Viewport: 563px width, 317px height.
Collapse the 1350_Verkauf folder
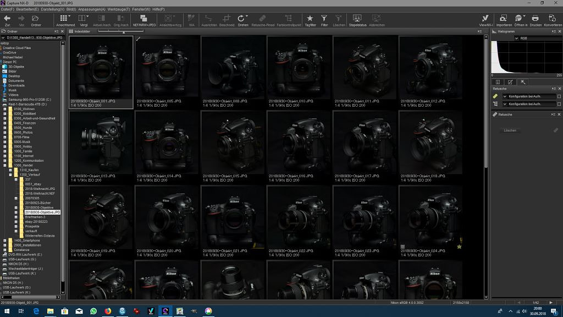click(10, 174)
